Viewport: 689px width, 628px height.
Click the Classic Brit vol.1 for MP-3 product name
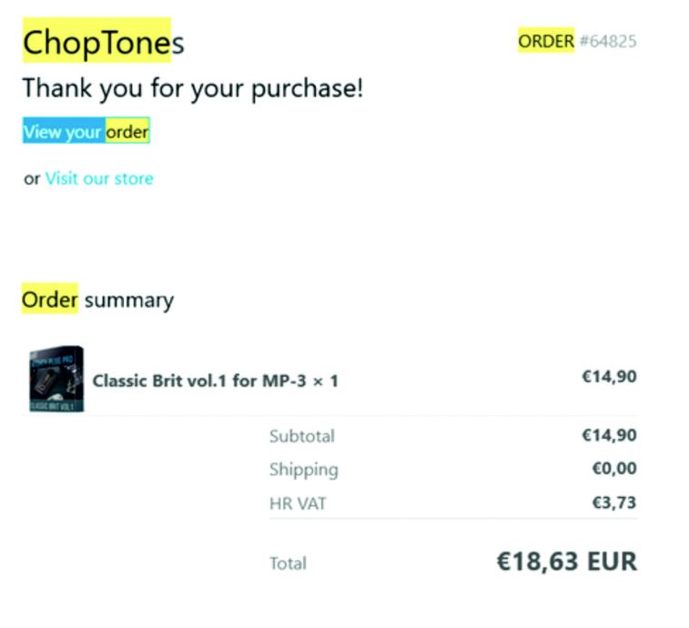(x=198, y=380)
